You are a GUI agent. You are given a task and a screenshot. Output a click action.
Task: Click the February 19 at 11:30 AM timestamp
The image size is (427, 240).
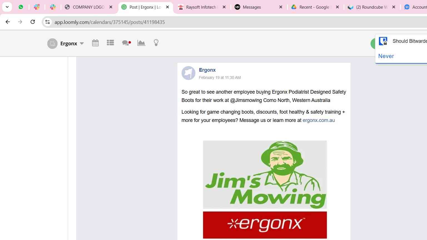tap(220, 77)
